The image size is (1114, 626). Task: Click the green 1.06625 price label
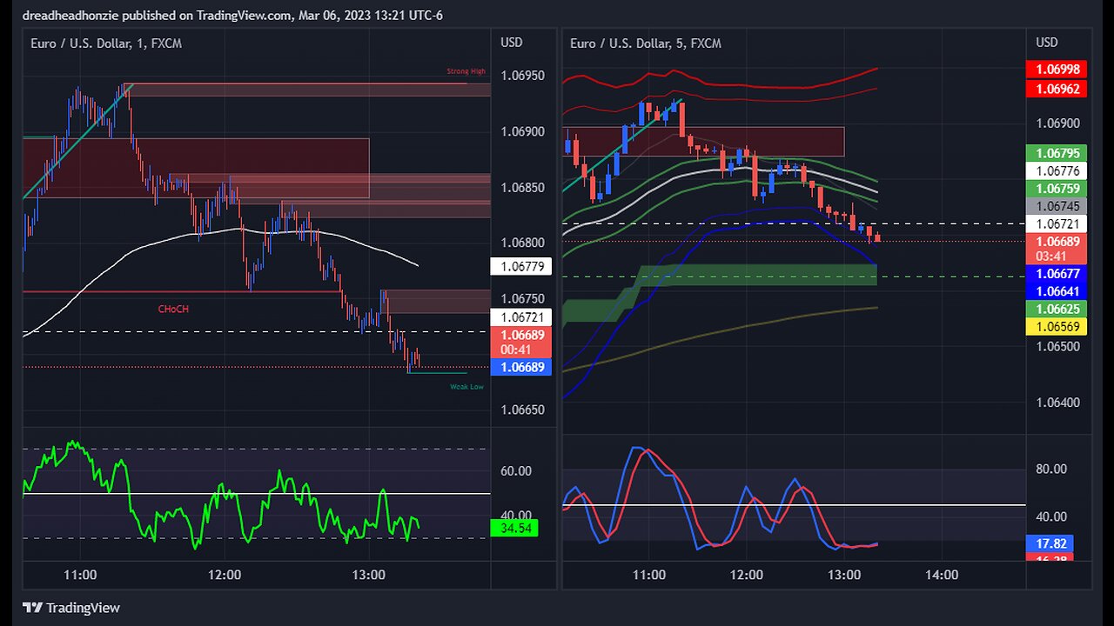pos(1058,309)
